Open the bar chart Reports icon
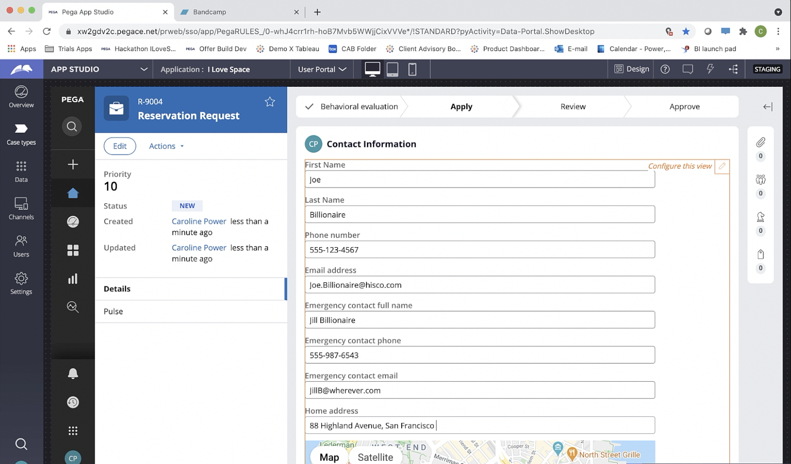791x464 pixels. point(73,279)
